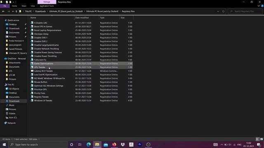The width and height of the screenshot is (264, 148).
Task: Switch to the View ribbon tab
Action: coord(33,6)
